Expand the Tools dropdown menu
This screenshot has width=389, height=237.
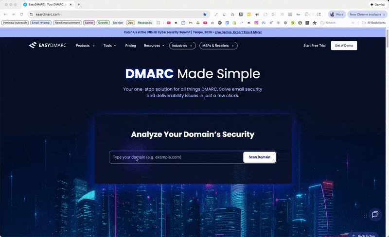(110, 46)
